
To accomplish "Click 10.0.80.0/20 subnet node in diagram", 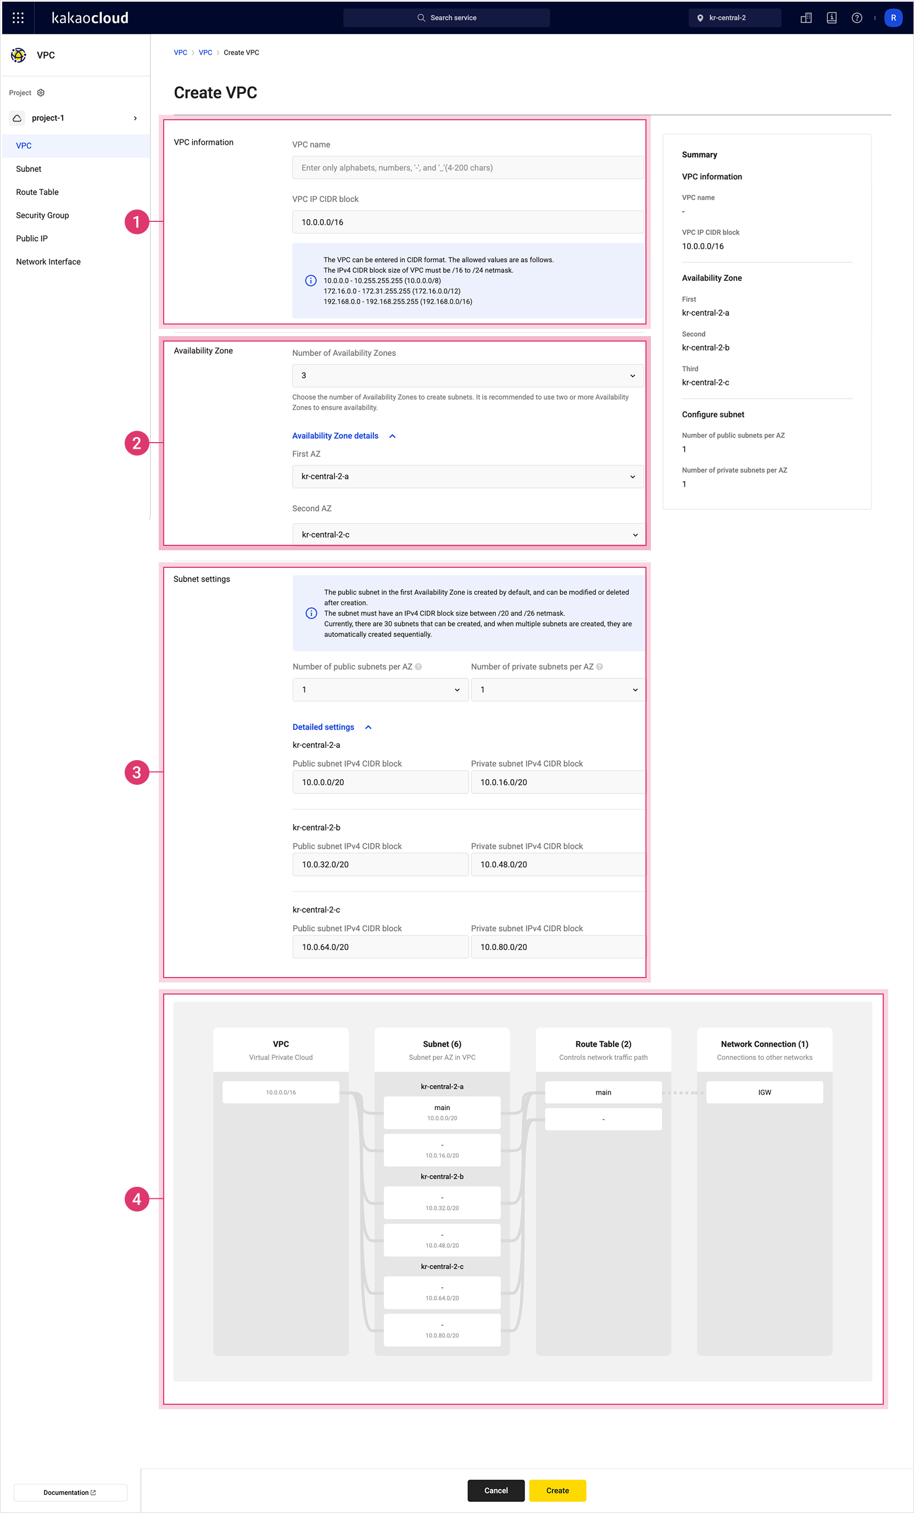I will [442, 1330].
